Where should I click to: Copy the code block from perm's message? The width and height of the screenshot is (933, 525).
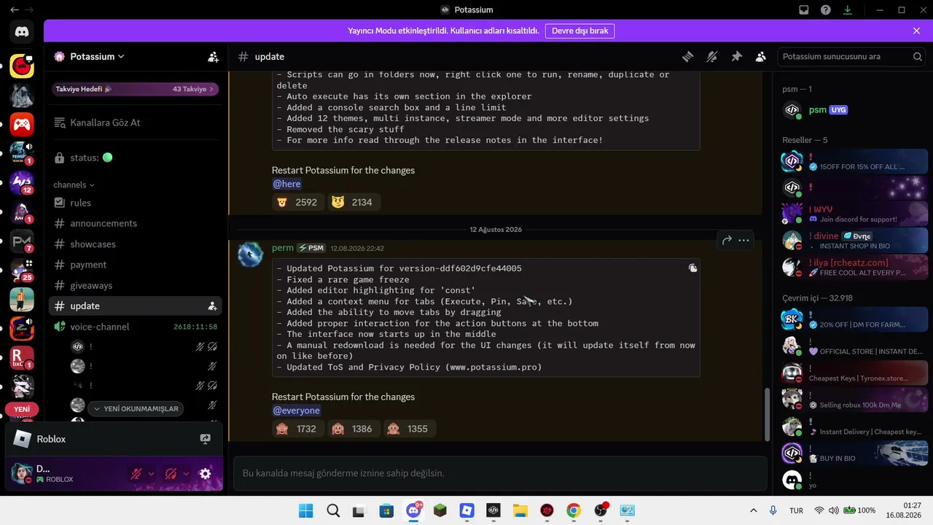pos(692,268)
